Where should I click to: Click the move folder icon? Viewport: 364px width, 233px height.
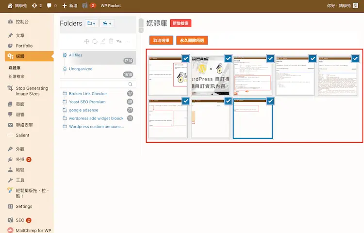[86, 41]
